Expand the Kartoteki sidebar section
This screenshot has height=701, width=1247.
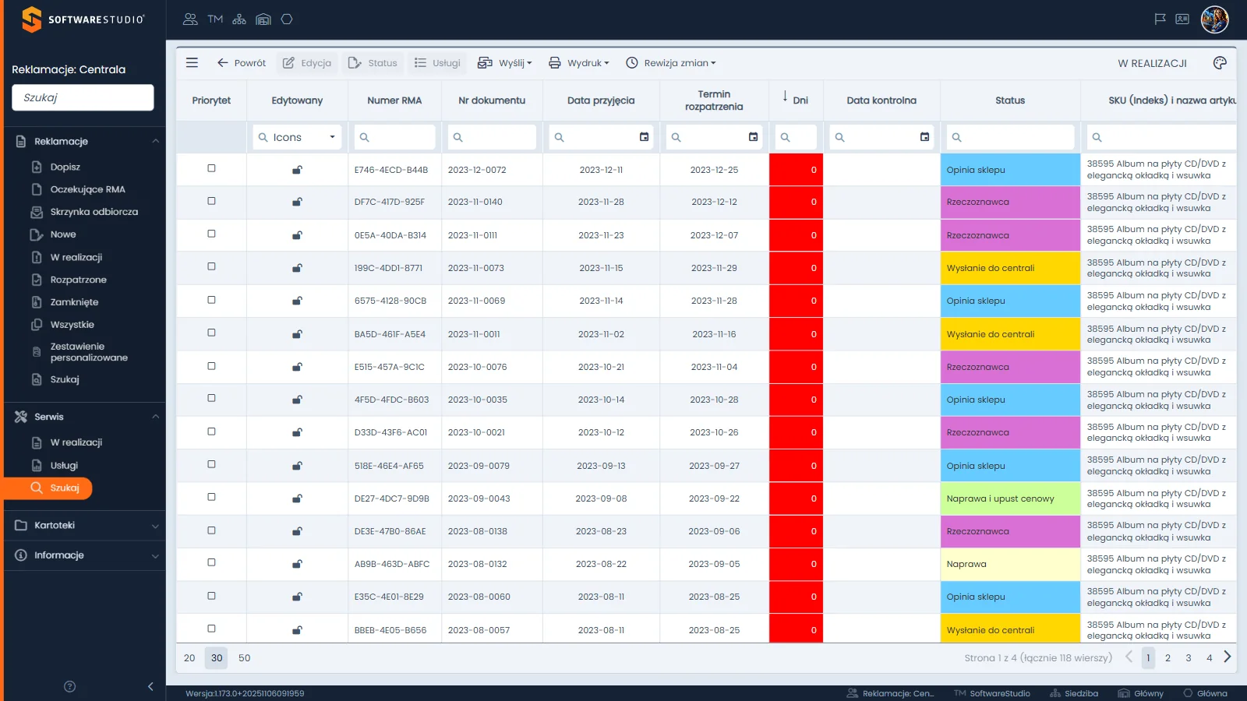pos(85,526)
